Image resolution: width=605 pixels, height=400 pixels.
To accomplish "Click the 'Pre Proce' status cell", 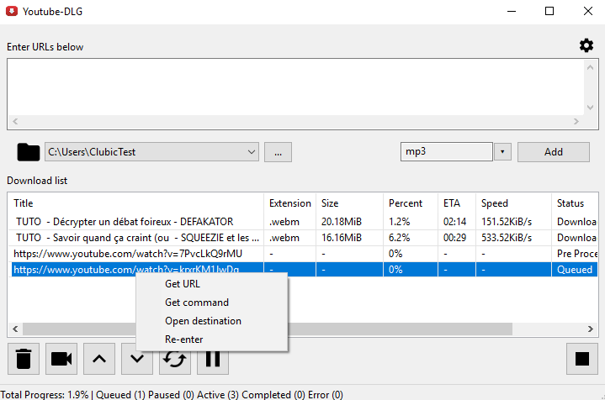I will 577,254.
